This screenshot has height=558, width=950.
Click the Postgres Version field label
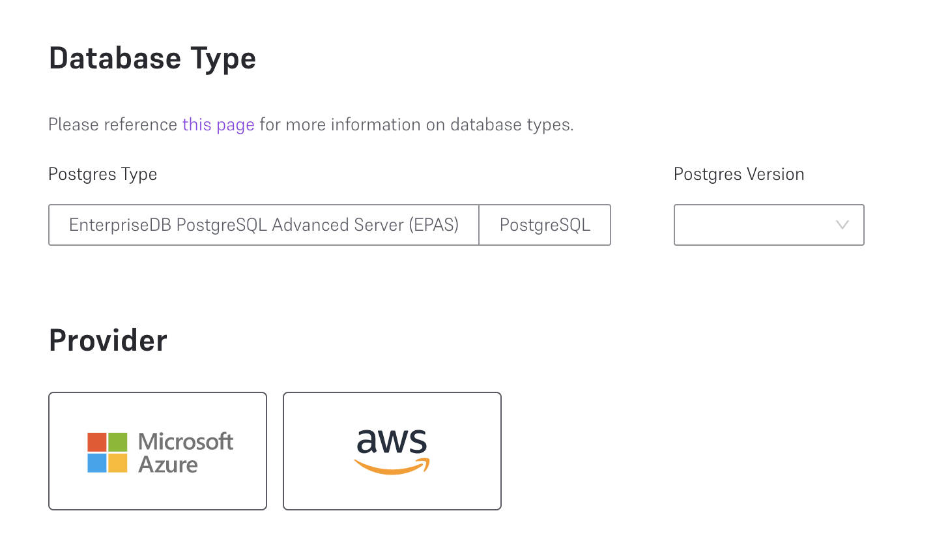tap(739, 174)
